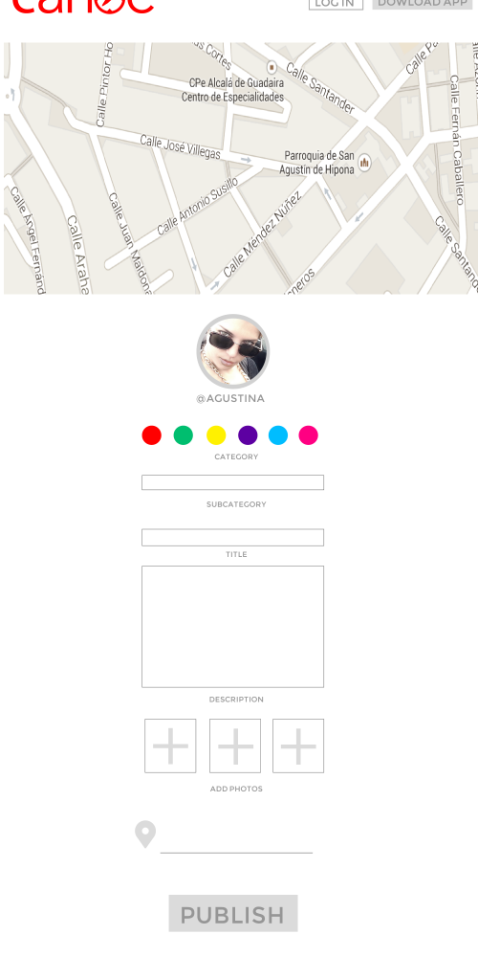Add a photo using the middle plus box
478x957 pixels.
pyautogui.click(x=235, y=746)
